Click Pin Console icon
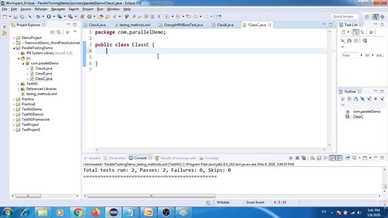This screenshot has width=388, height=218. [x=347, y=158]
